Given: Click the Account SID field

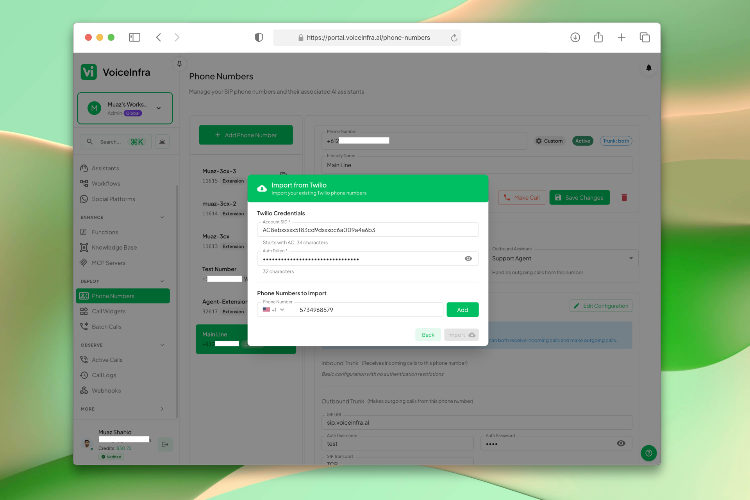Looking at the screenshot, I should click(368, 230).
